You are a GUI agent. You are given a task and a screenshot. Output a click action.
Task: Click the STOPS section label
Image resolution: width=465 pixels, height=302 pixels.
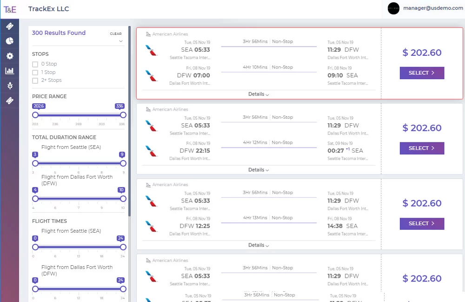[40, 54]
